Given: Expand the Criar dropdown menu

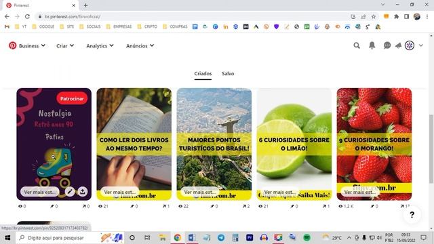Looking at the screenshot, I should point(65,45).
